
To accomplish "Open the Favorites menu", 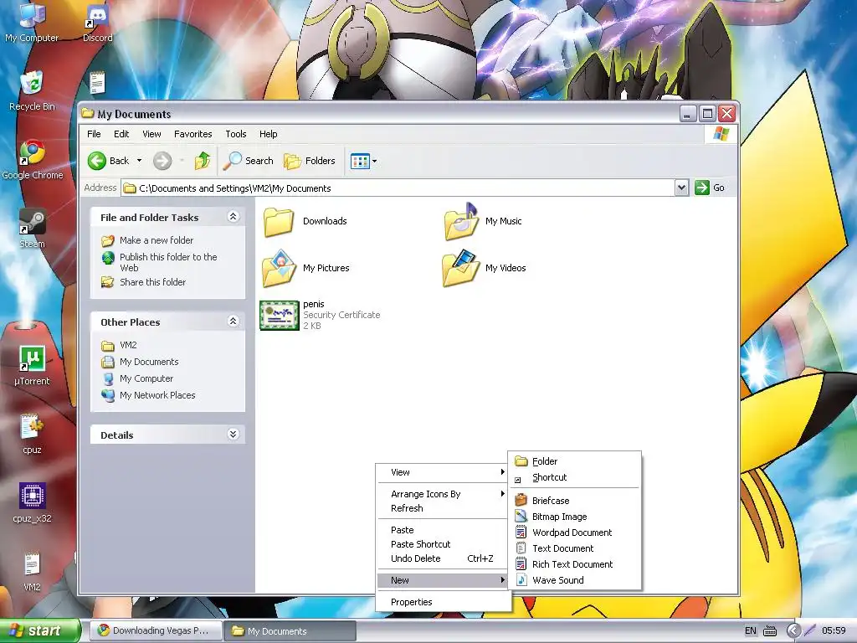I will coord(193,134).
